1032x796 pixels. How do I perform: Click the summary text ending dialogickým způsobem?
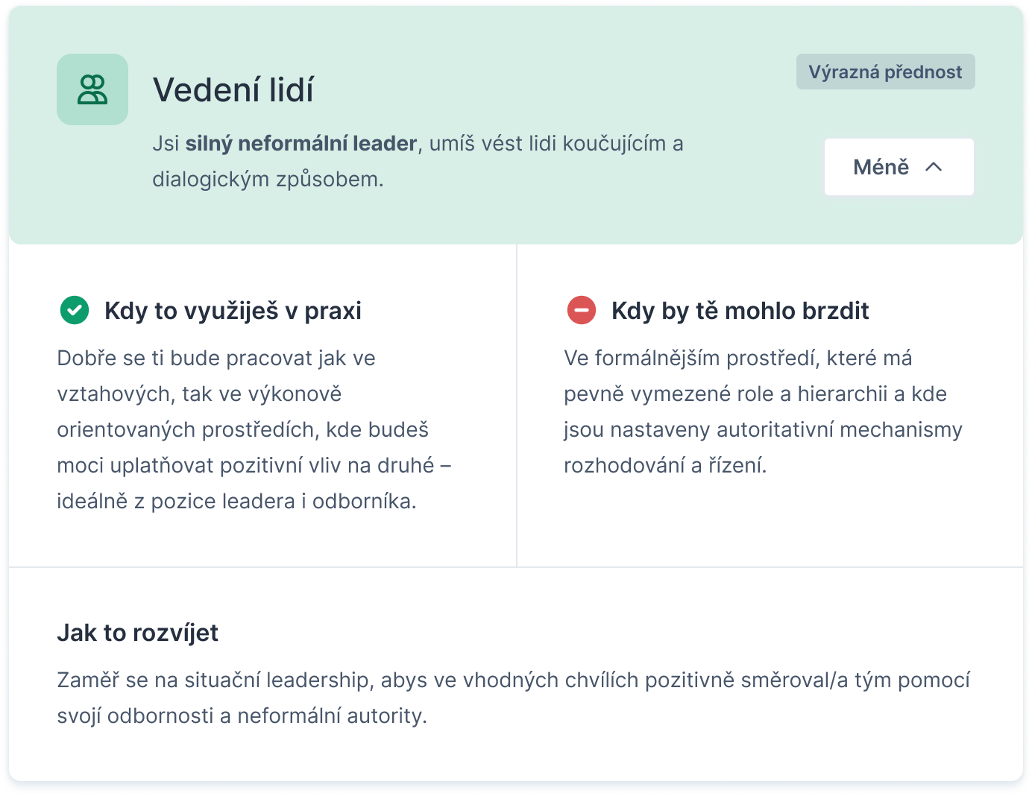pyautogui.click(x=418, y=161)
